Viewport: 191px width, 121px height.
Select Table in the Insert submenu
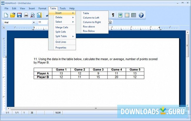[92, 13]
